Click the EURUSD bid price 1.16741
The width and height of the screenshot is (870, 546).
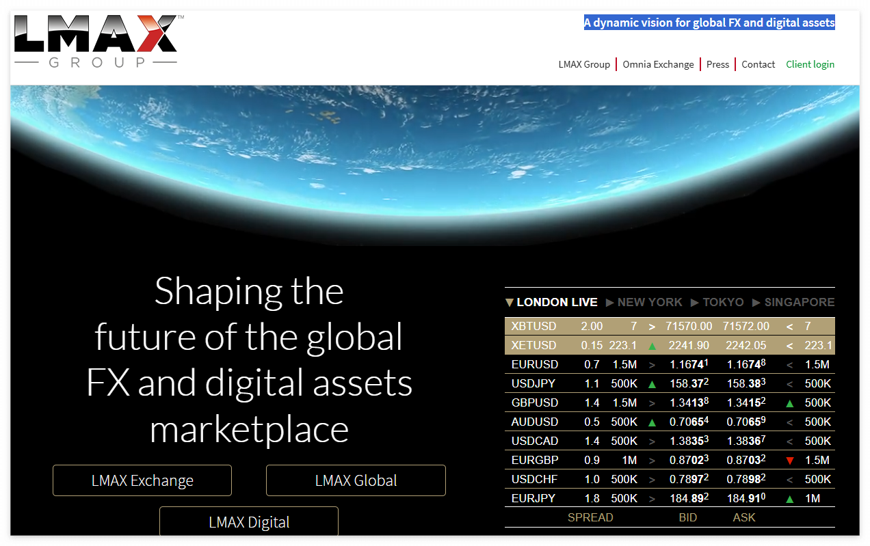coord(689,364)
